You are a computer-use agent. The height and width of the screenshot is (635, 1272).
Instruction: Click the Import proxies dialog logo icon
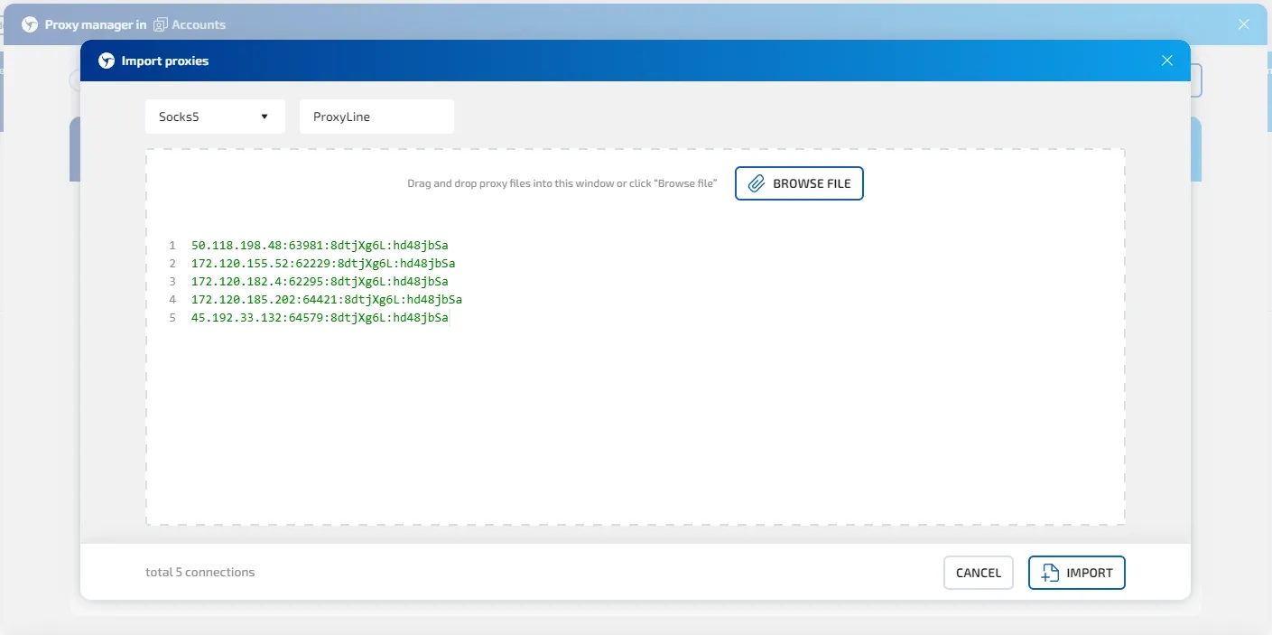(x=107, y=61)
